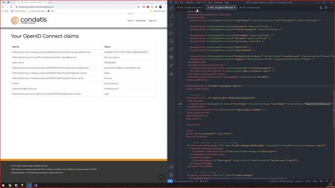Viewport: 335px width, 188px height.
Task: Open Chrome extensions puzzle icon
Action: coord(156,7)
